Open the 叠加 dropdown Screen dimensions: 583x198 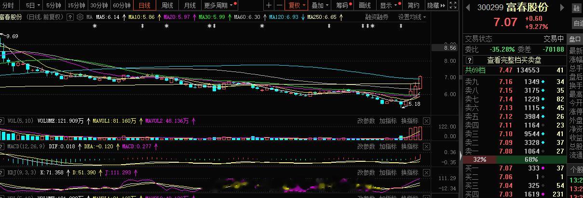coord(320,5)
